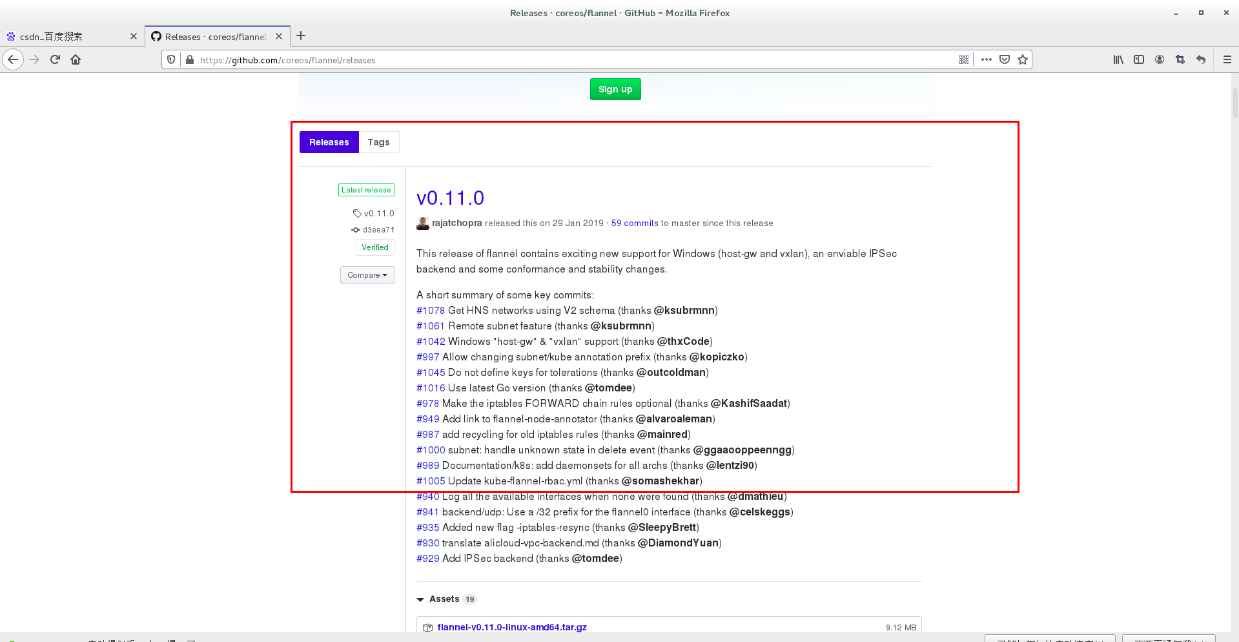This screenshot has width=1239, height=642.
Task: Open pull request #941
Action: 428,512
